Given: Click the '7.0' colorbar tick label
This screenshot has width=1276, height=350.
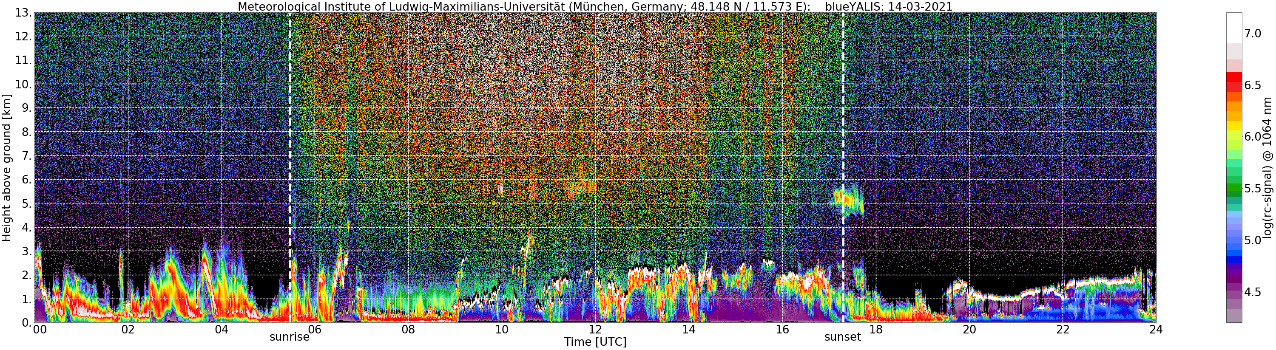Looking at the screenshot, I should (x=1252, y=33).
